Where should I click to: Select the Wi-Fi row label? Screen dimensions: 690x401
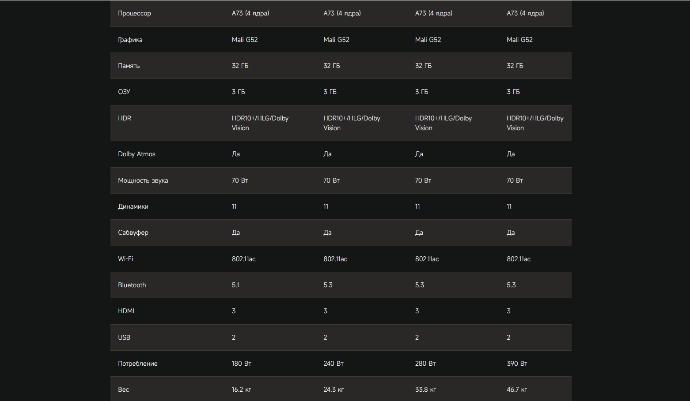coord(125,259)
